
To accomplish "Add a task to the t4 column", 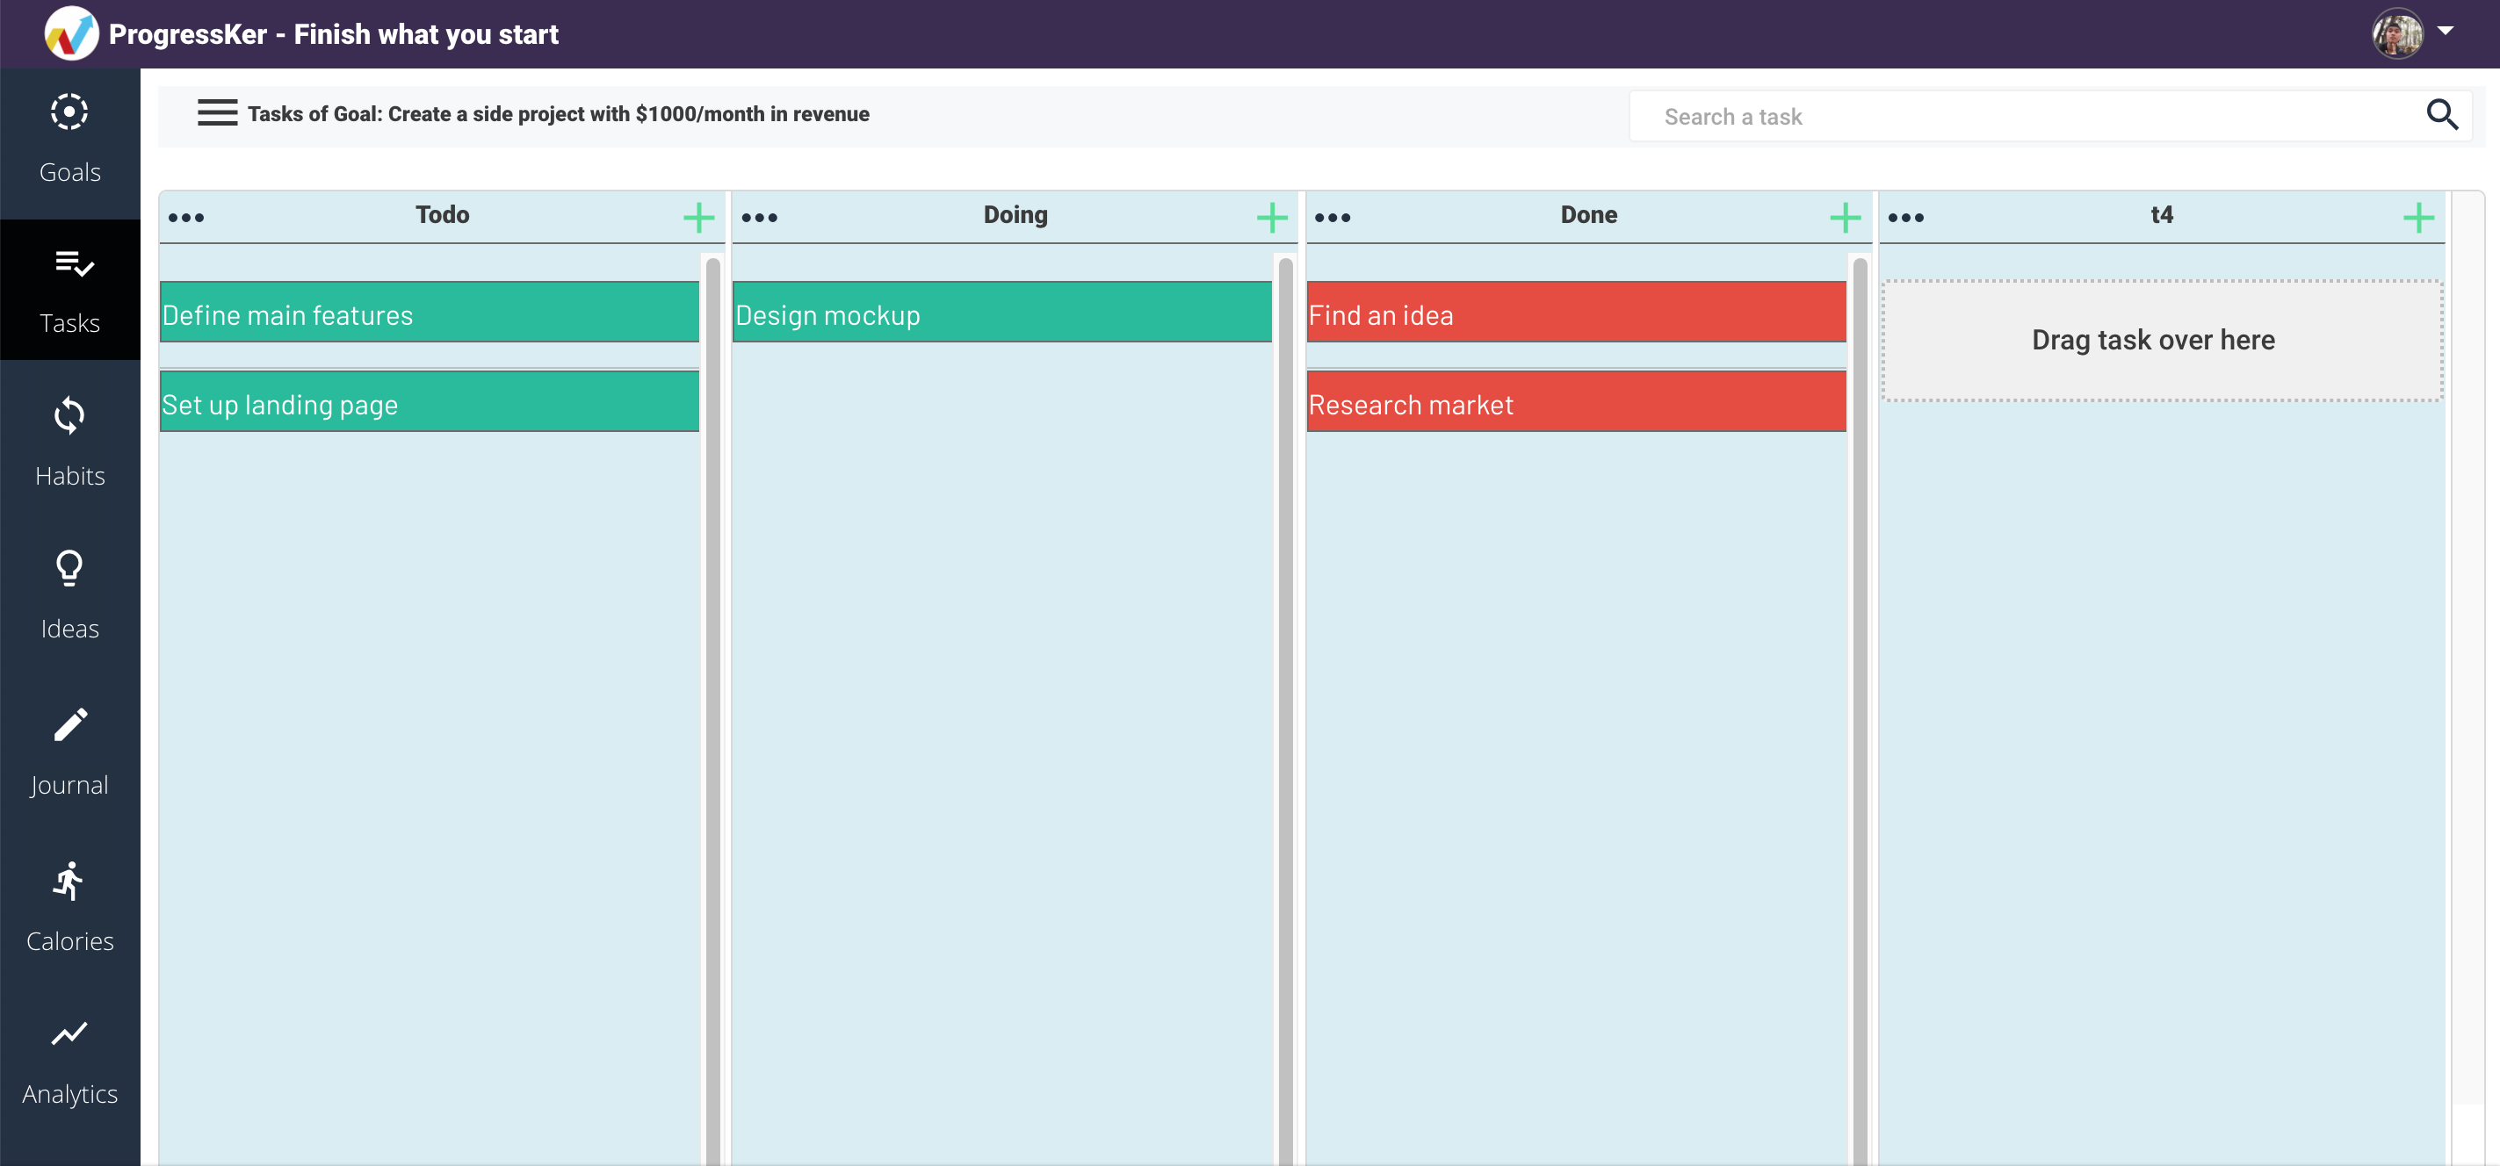I will point(2417,217).
